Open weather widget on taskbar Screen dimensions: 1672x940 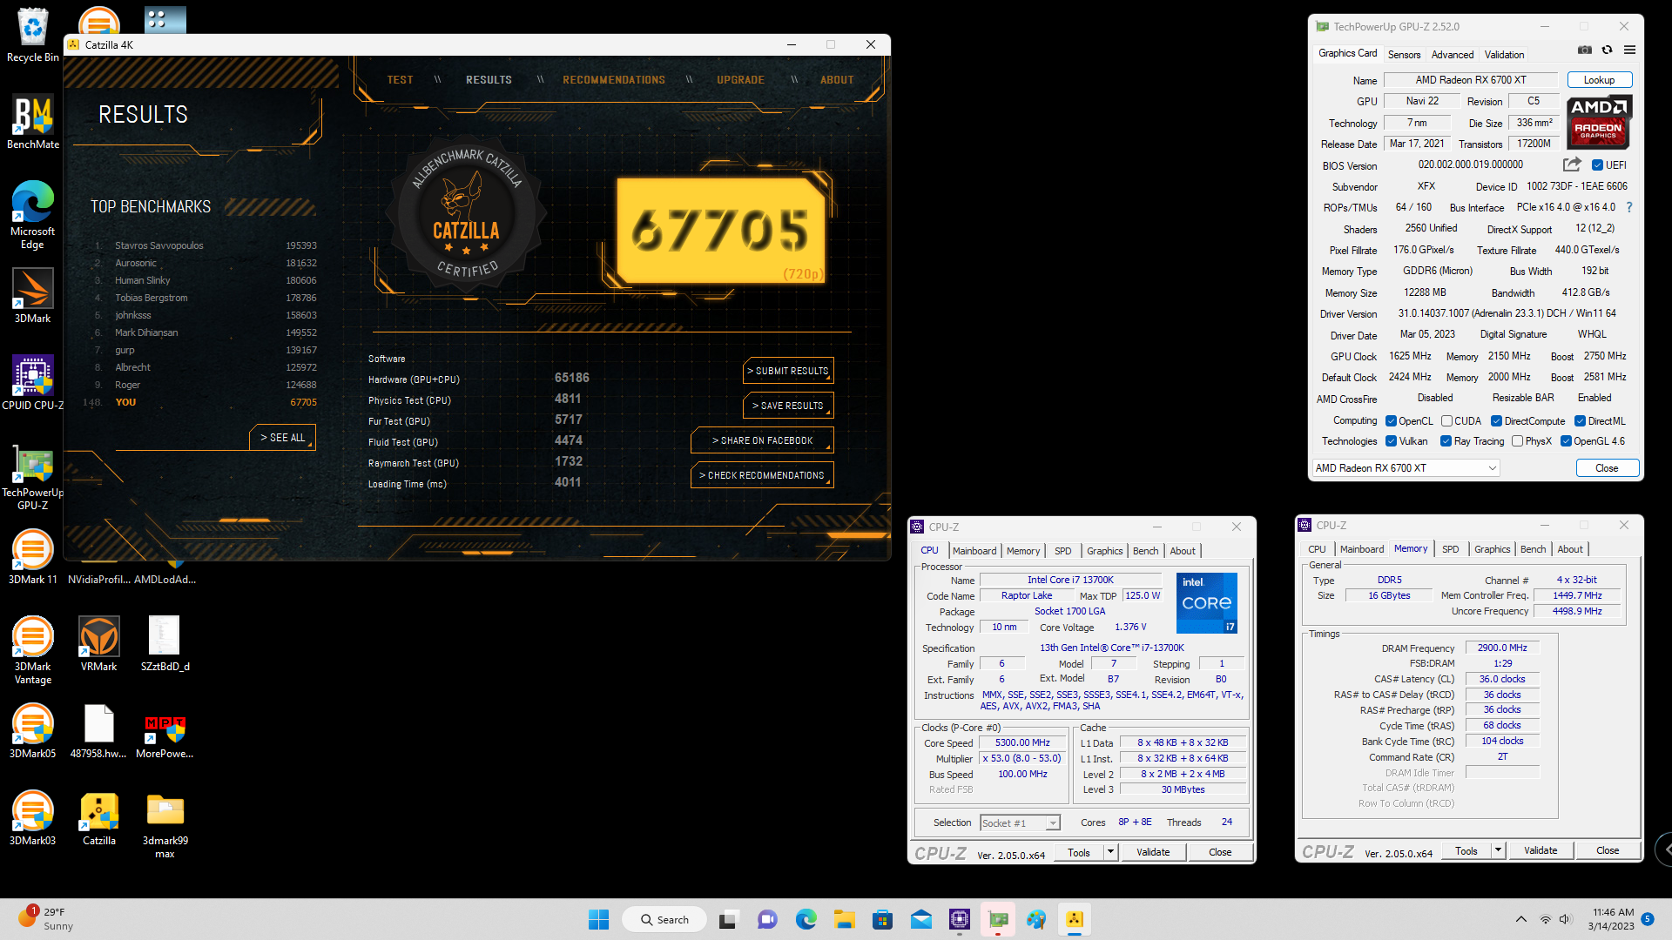click(45, 919)
